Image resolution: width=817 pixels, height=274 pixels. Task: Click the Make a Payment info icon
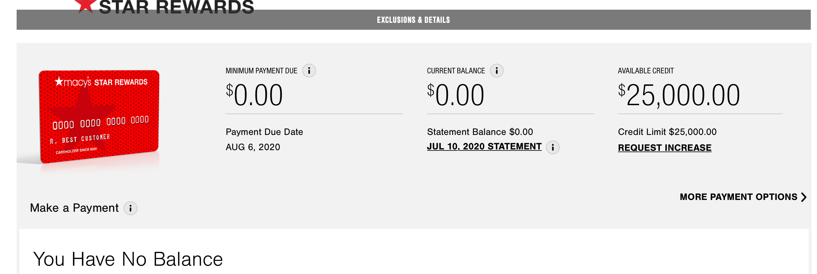click(131, 208)
